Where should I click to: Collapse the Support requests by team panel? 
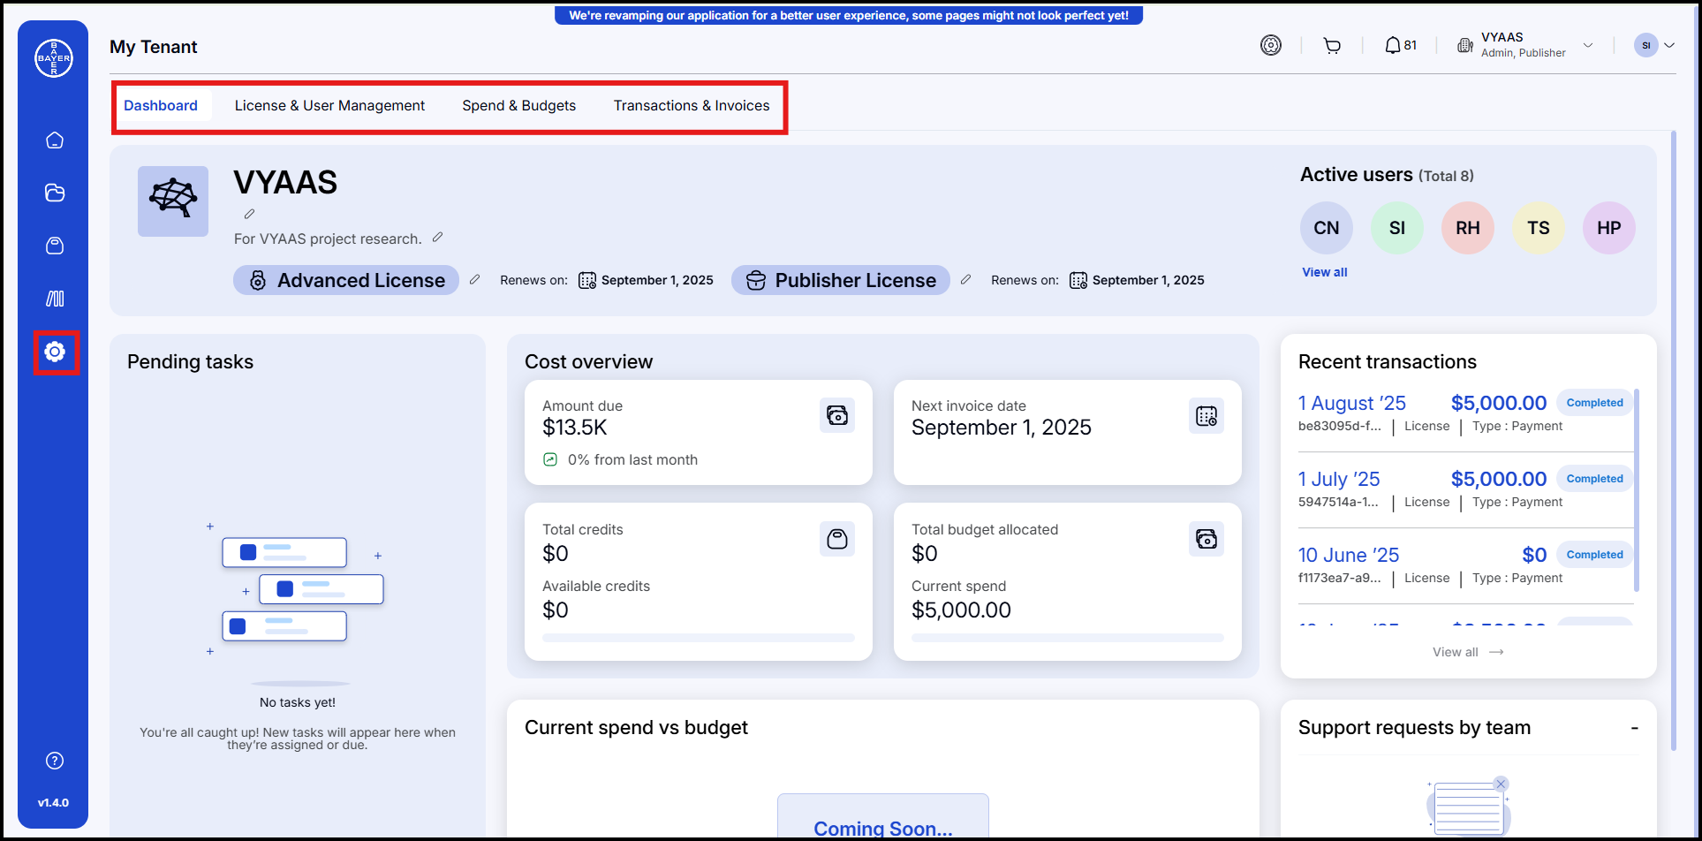point(1635,728)
